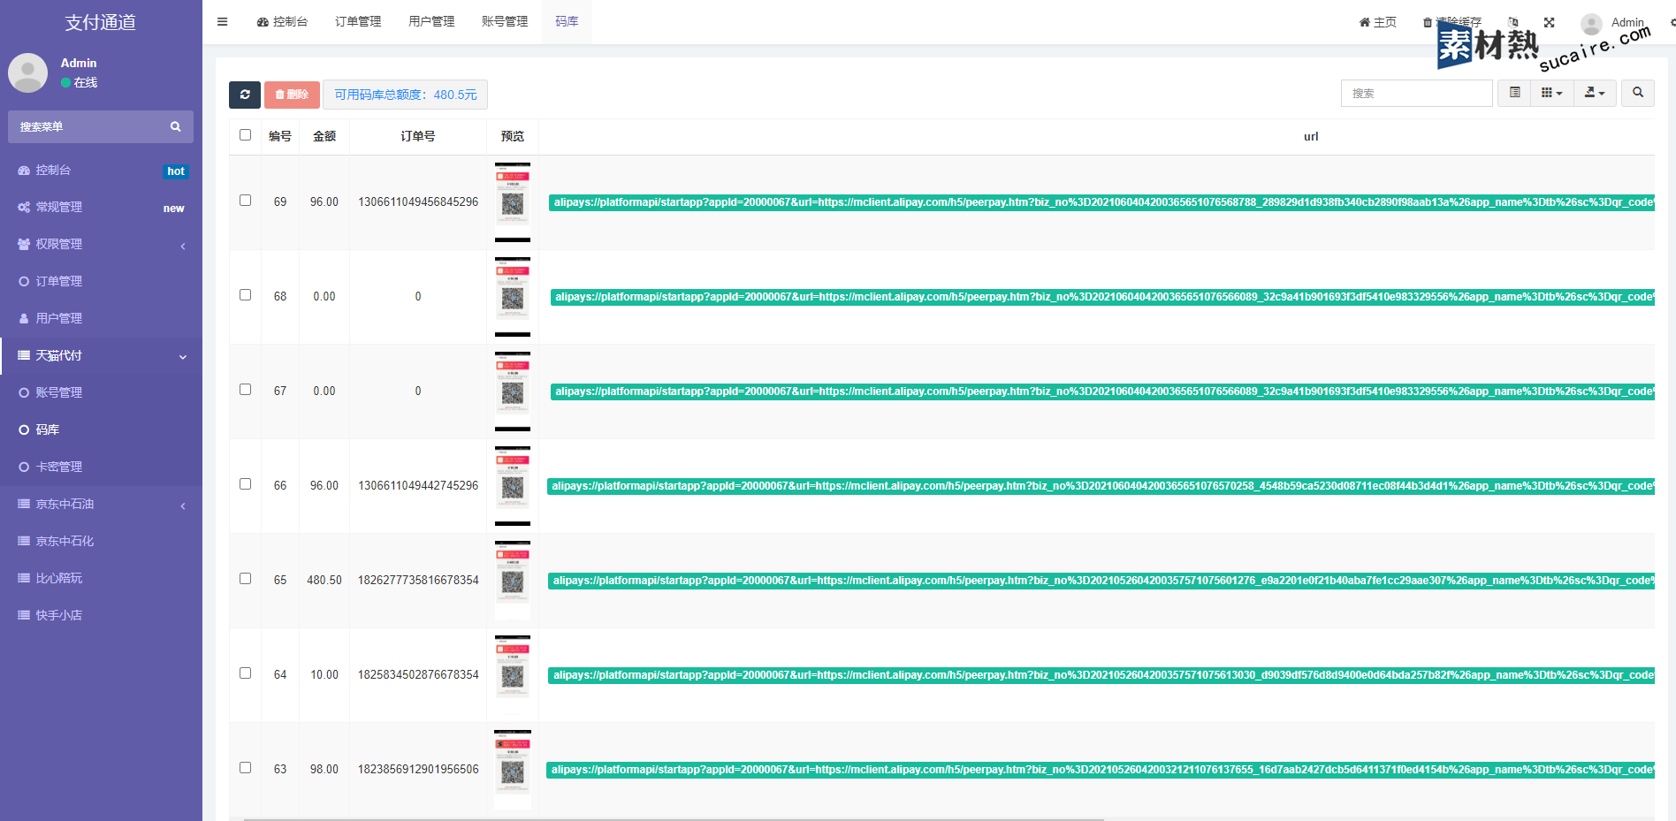The image size is (1676, 821).
Task: Collapse the 天猫代付 sidebar group
Action: 101,355
